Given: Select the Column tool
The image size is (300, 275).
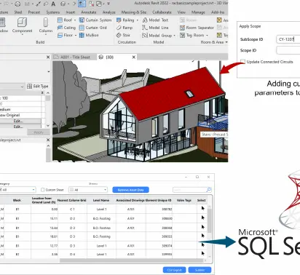Looking at the screenshot, I should click(46, 25).
